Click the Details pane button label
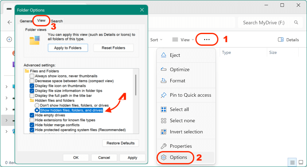This screenshot has width=307, height=167. [x=293, y=40]
